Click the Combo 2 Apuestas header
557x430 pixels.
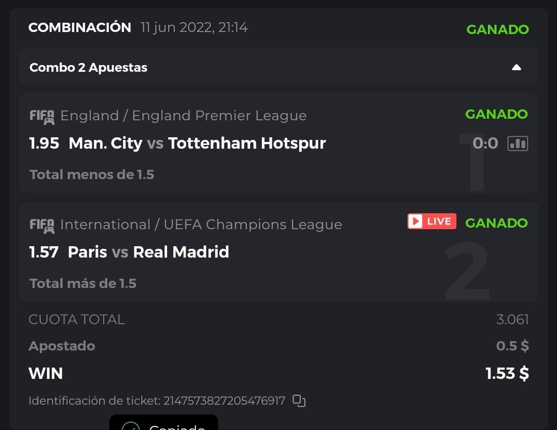[x=88, y=68]
